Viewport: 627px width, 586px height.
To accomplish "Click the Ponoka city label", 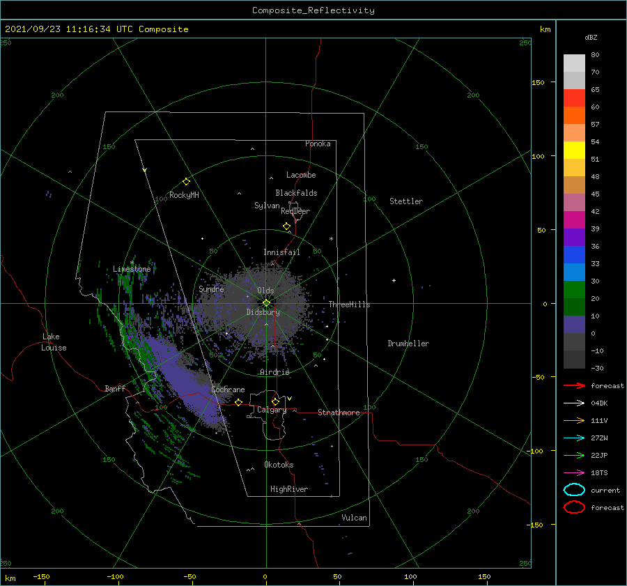I will point(318,144).
